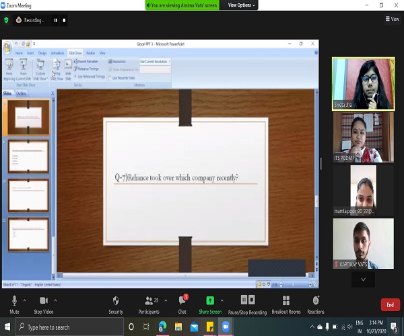The image size is (404, 336).
Task: Start slide show From Beginning
Action: (9, 69)
